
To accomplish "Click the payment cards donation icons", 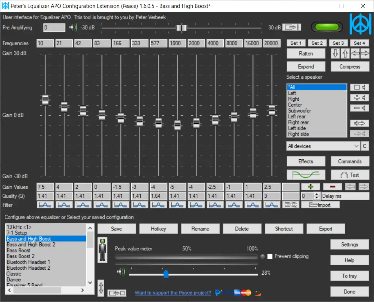I will click(x=238, y=292).
